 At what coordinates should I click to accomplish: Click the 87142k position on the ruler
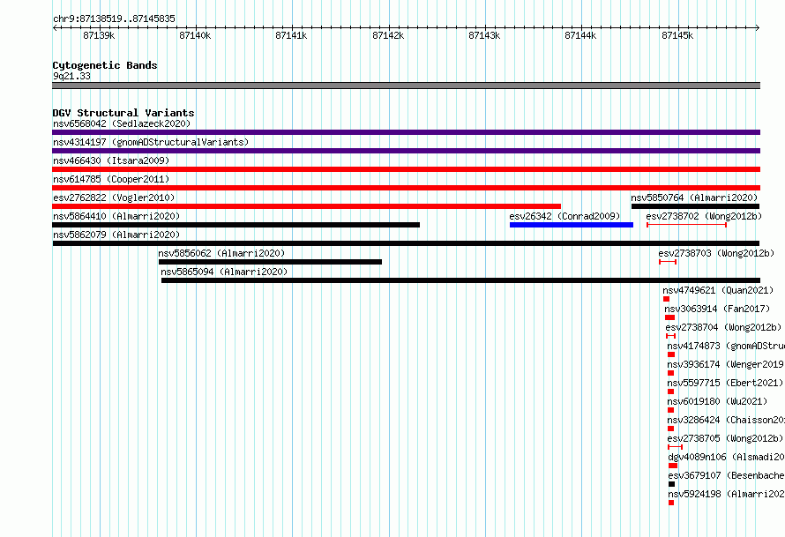[x=388, y=35]
